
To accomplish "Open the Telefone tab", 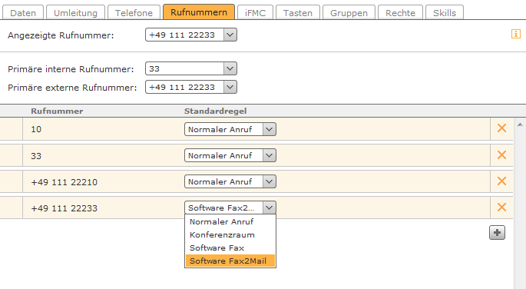I will coord(134,13).
